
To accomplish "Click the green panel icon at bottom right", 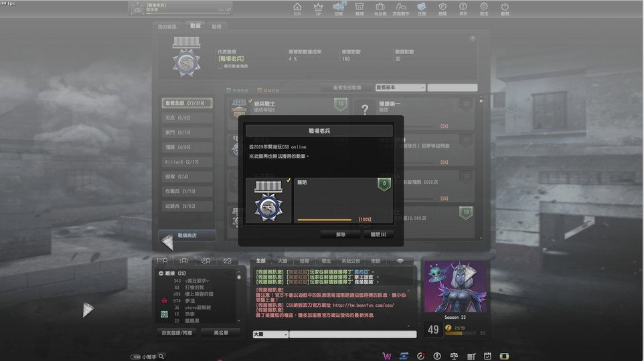I will pyautogui.click(x=504, y=356).
